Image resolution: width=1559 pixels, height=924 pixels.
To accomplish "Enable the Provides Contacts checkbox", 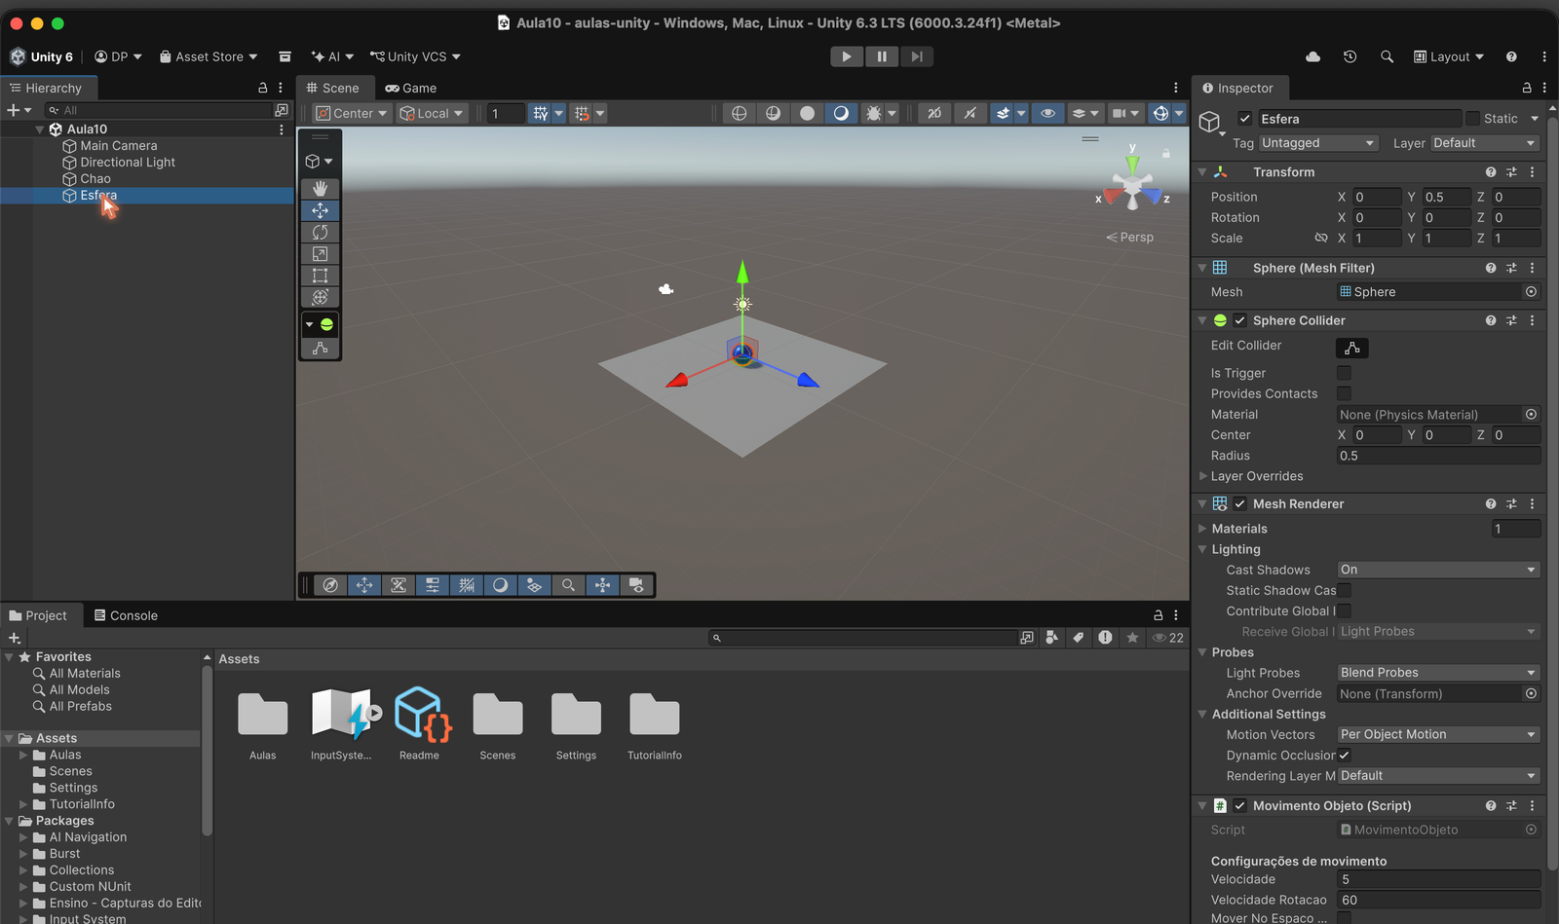I will [1344, 393].
